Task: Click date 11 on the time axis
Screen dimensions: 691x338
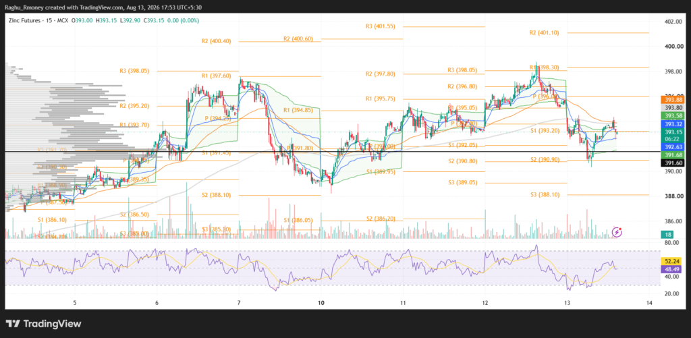Action: tap(403, 302)
